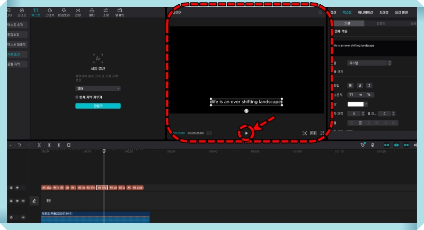
Task: Select 텍스트 추가 in the left sidebar
Action: [x=17, y=25]
